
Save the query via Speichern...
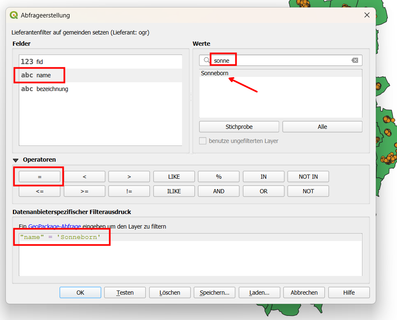[215, 293]
